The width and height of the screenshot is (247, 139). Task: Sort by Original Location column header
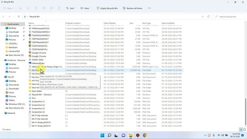tap(73, 23)
